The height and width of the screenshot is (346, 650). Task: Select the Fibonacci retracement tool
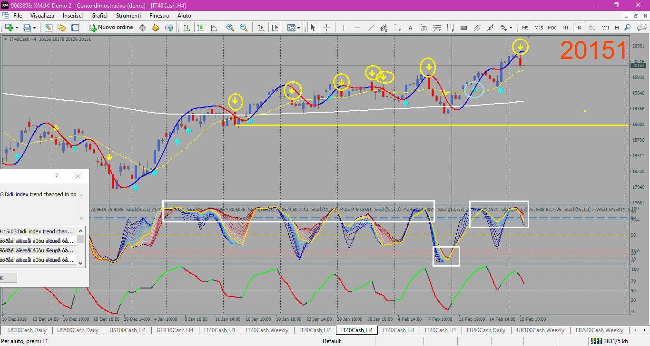pyautogui.click(x=397, y=28)
